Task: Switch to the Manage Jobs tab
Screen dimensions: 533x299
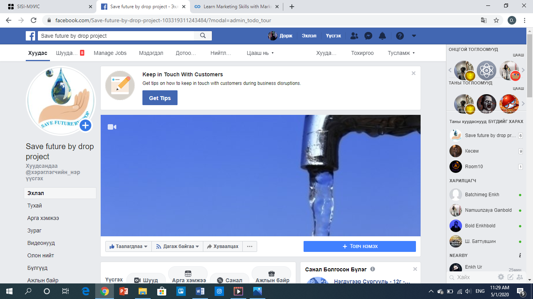Action: (110, 53)
